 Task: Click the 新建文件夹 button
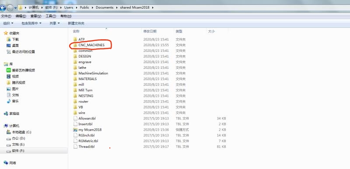point(76,24)
